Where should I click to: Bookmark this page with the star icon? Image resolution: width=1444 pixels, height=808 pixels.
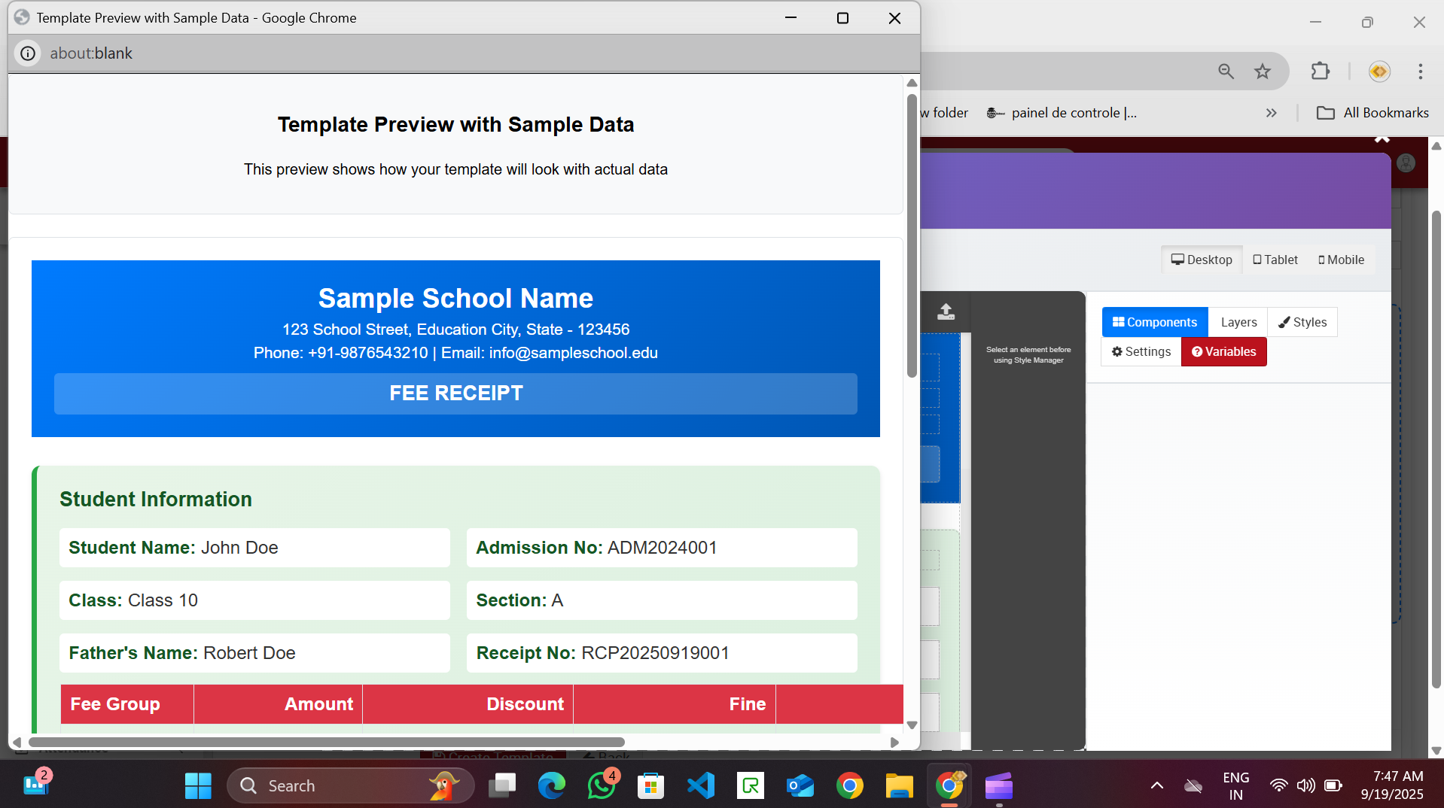click(1262, 71)
